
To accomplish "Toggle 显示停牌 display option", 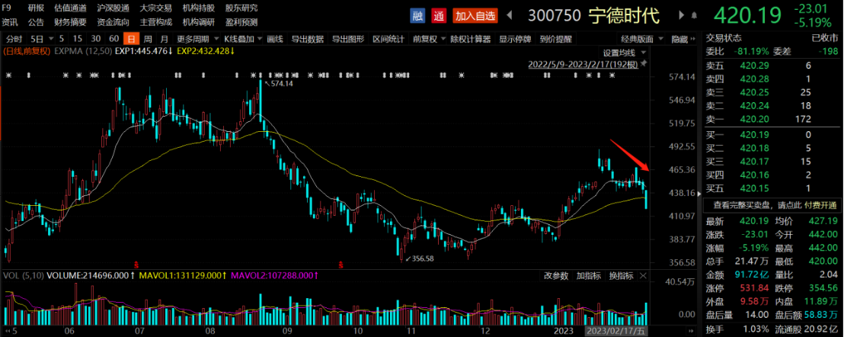I will 515,39.
